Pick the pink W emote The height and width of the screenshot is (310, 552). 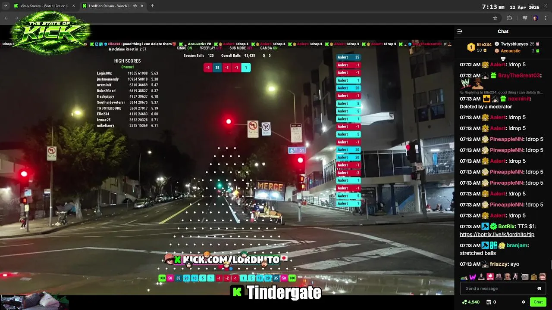[473, 276]
